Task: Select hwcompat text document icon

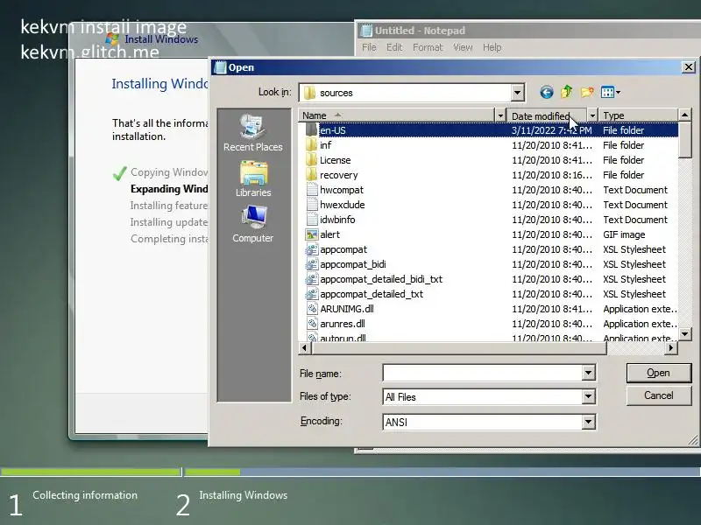Action: [x=312, y=190]
